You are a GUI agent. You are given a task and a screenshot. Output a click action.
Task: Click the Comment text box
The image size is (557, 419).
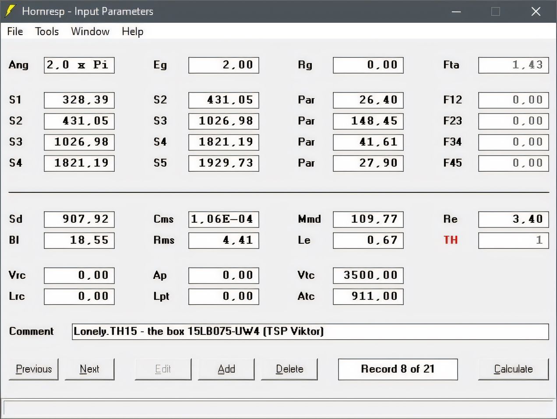click(x=310, y=331)
